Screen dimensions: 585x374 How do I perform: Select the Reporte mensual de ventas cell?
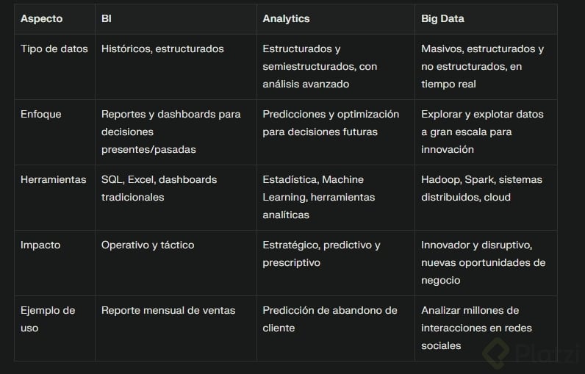[x=168, y=310]
